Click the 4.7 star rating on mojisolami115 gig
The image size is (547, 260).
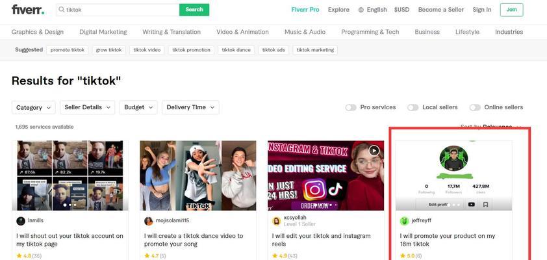click(x=156, y=256)
